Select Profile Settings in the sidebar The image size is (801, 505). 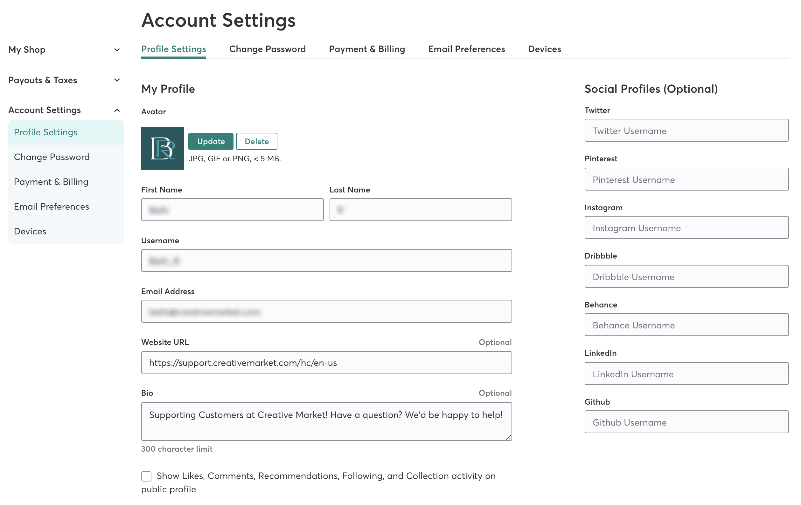point(45,132)
